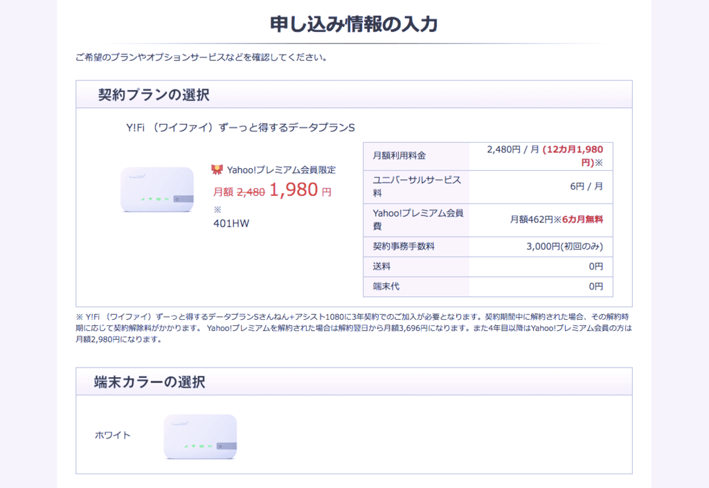
Task: Click the 0円 value in 送料 row
Action: (x=596, y=266)
